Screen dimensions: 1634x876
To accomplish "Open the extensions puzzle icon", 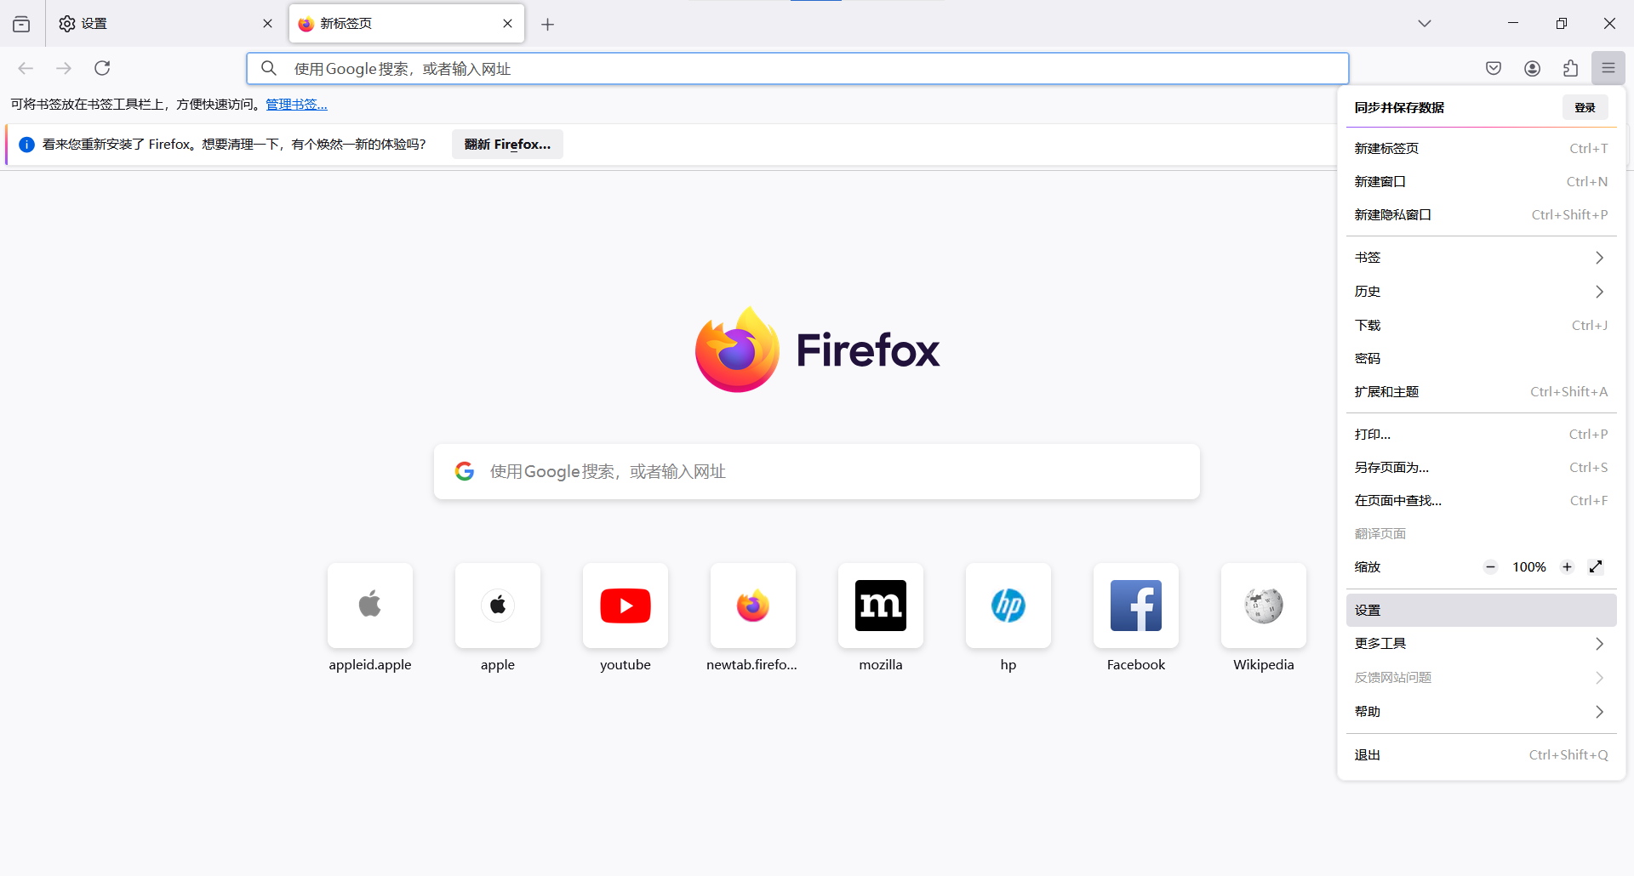I will pos(1570,68).
